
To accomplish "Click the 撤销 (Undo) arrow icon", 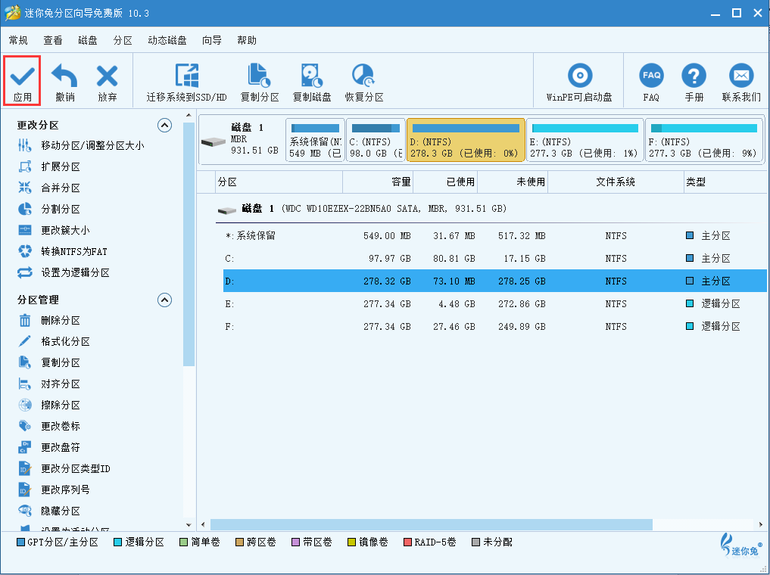I will pyautogui.click(x=65, y=76).
